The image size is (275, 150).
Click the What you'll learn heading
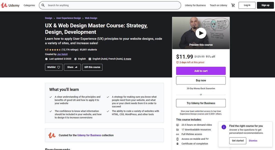click(64, 89)
